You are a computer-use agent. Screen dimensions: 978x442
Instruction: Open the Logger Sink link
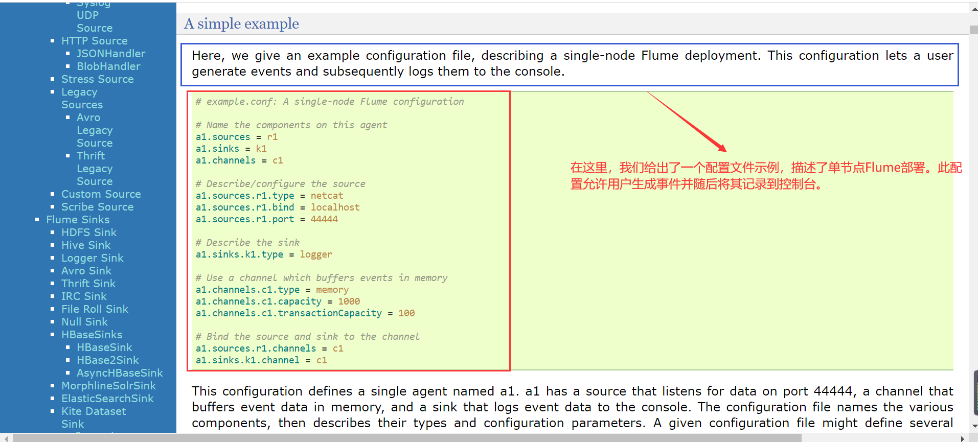(93, 258)
